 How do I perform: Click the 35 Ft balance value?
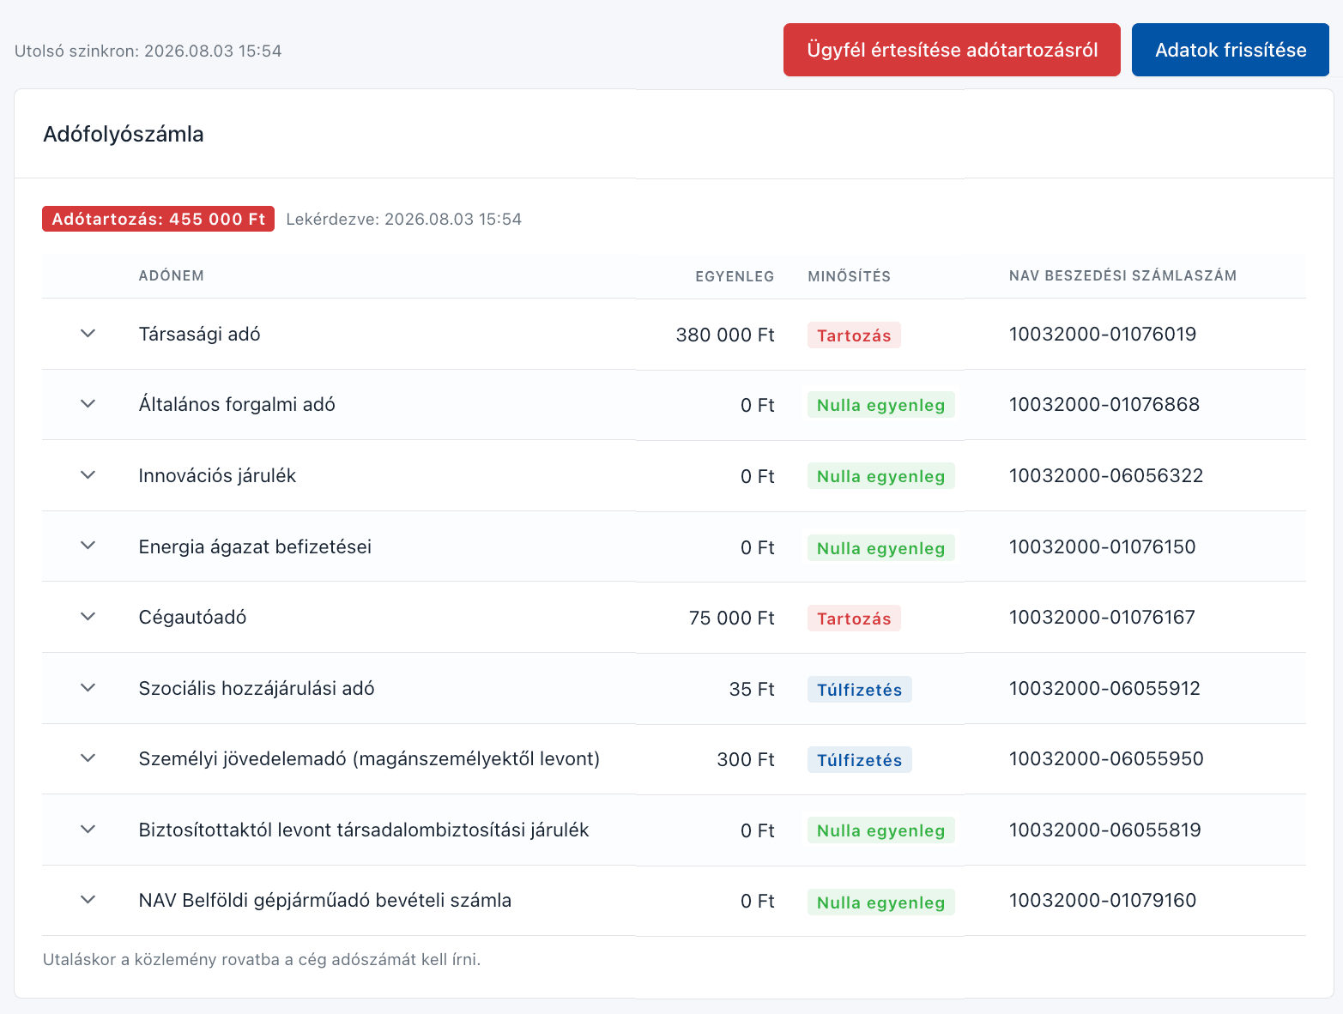(x=752, y=690)
